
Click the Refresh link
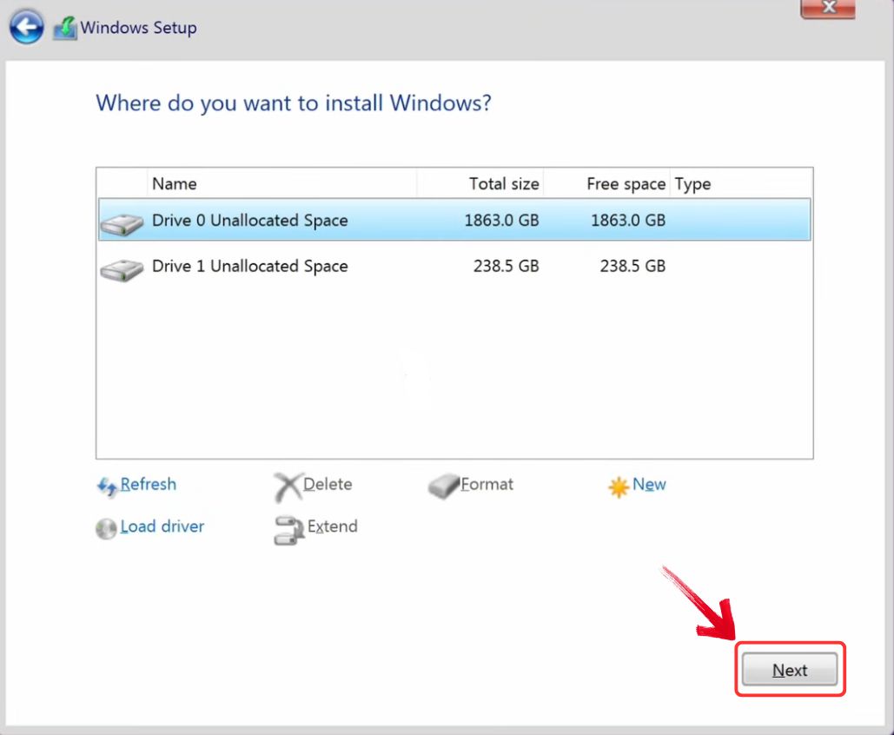148,485
